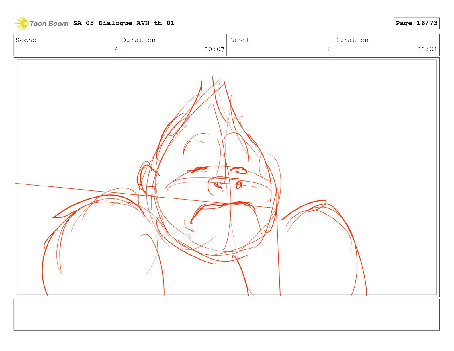Screen dimensions: 454x351
Task: Click the 'Scene' label
Action: pyautogui.click(x=26, y=40)
